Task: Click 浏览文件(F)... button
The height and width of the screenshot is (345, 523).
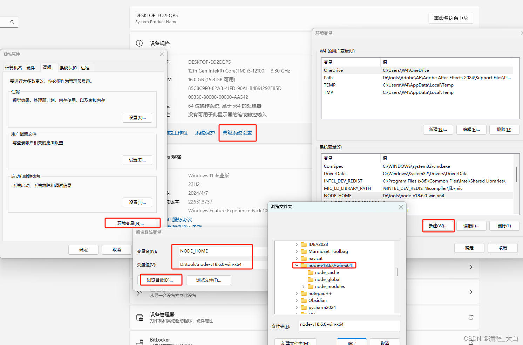Action: 209,280
